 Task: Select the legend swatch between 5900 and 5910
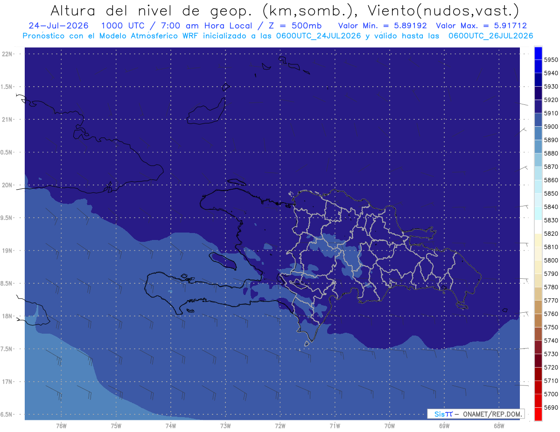point(538,120)
